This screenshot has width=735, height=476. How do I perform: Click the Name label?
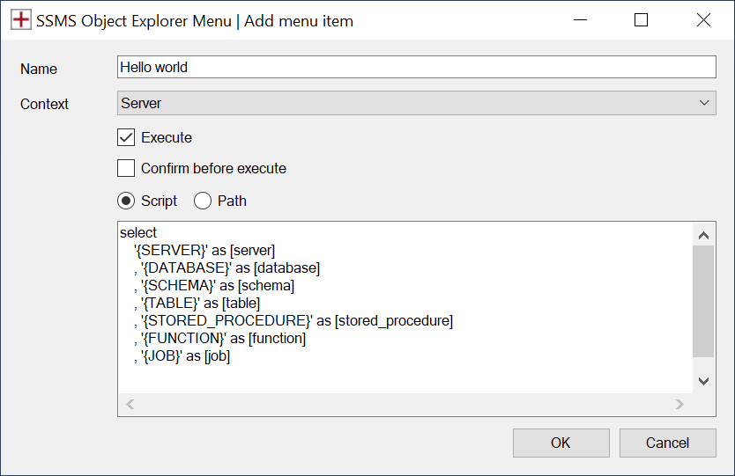[x=39, y=69]
